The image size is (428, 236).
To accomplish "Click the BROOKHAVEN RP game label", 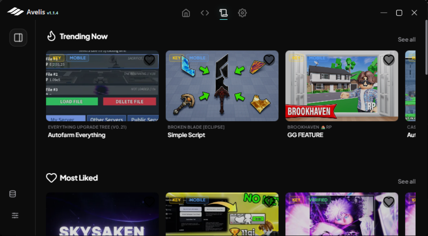I will (x=310, y=127).
